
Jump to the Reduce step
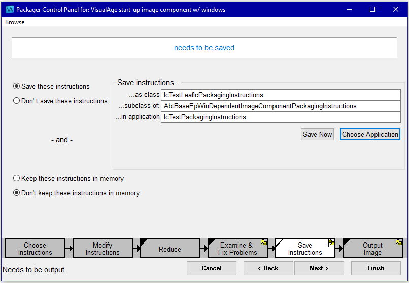point(170,249)
